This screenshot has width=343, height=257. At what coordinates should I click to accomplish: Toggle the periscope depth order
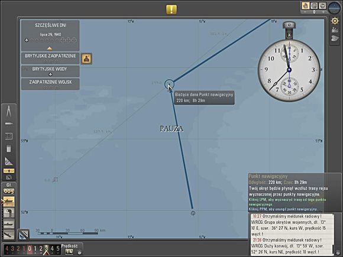pos(9,213)
